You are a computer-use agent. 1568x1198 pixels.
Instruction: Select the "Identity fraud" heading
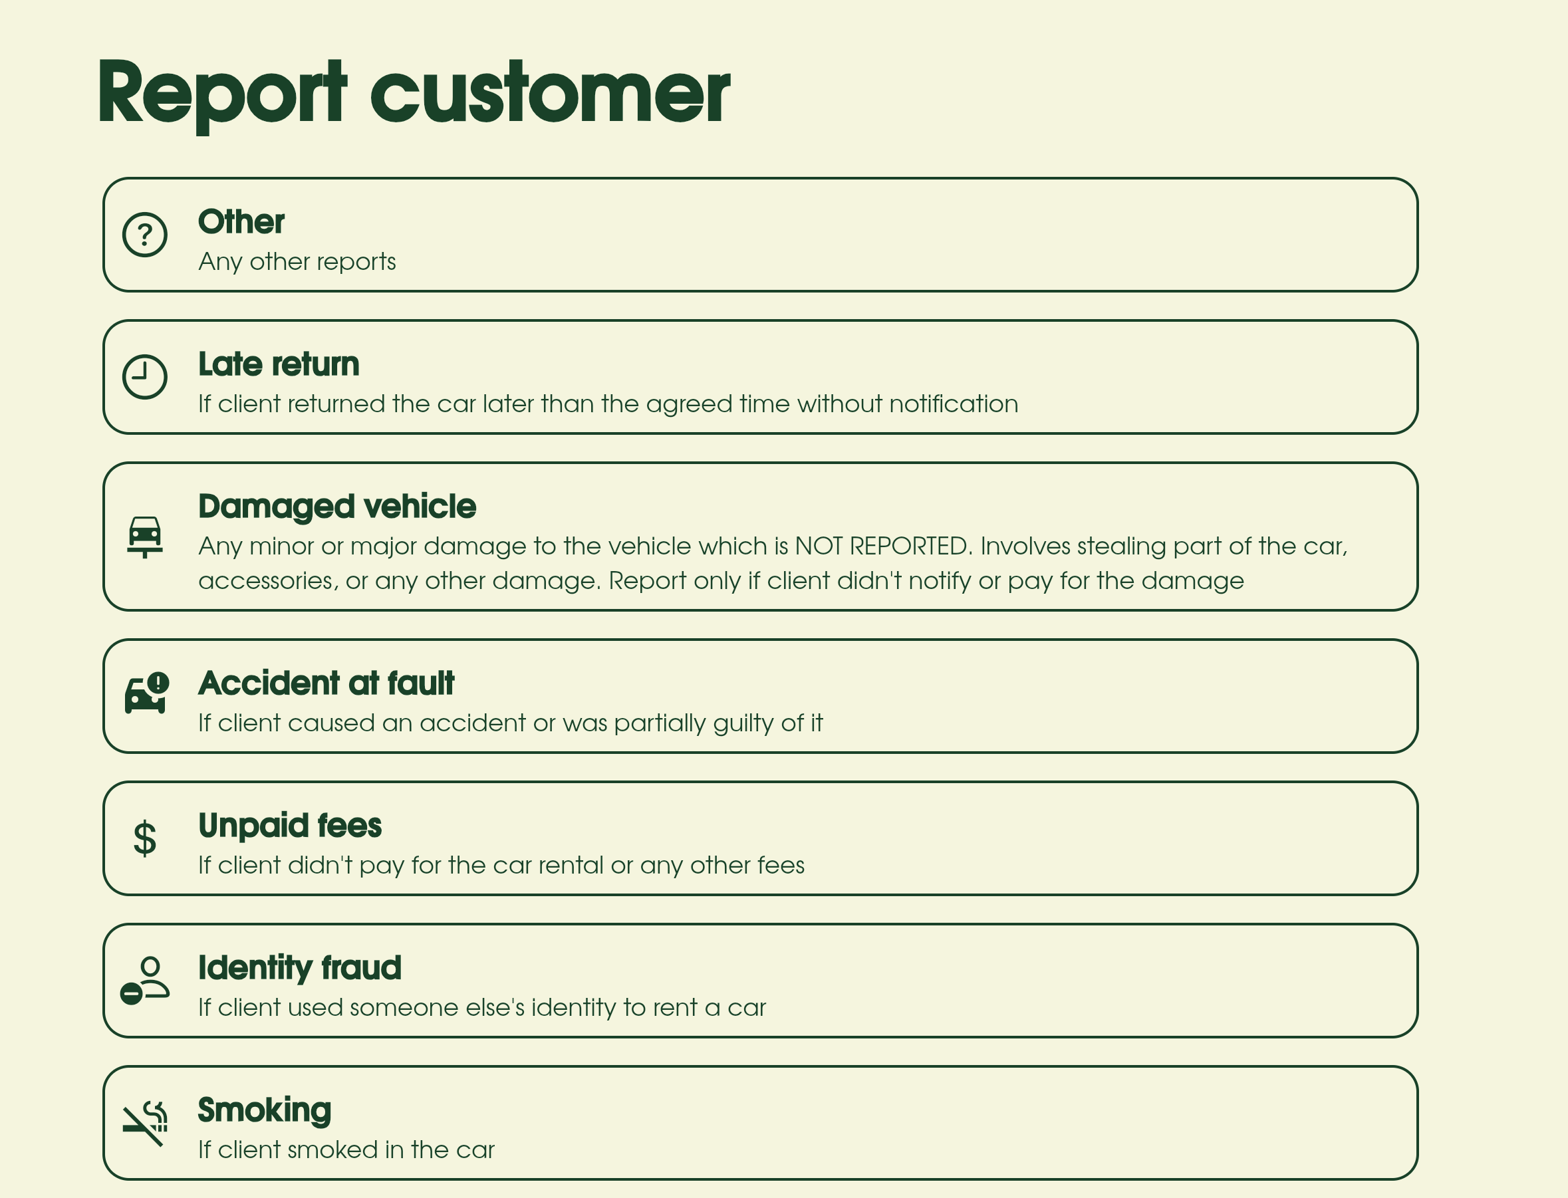coord(299,968)
